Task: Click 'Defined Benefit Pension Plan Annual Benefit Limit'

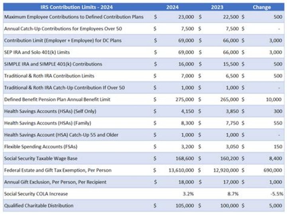Action: coord(57,99)
